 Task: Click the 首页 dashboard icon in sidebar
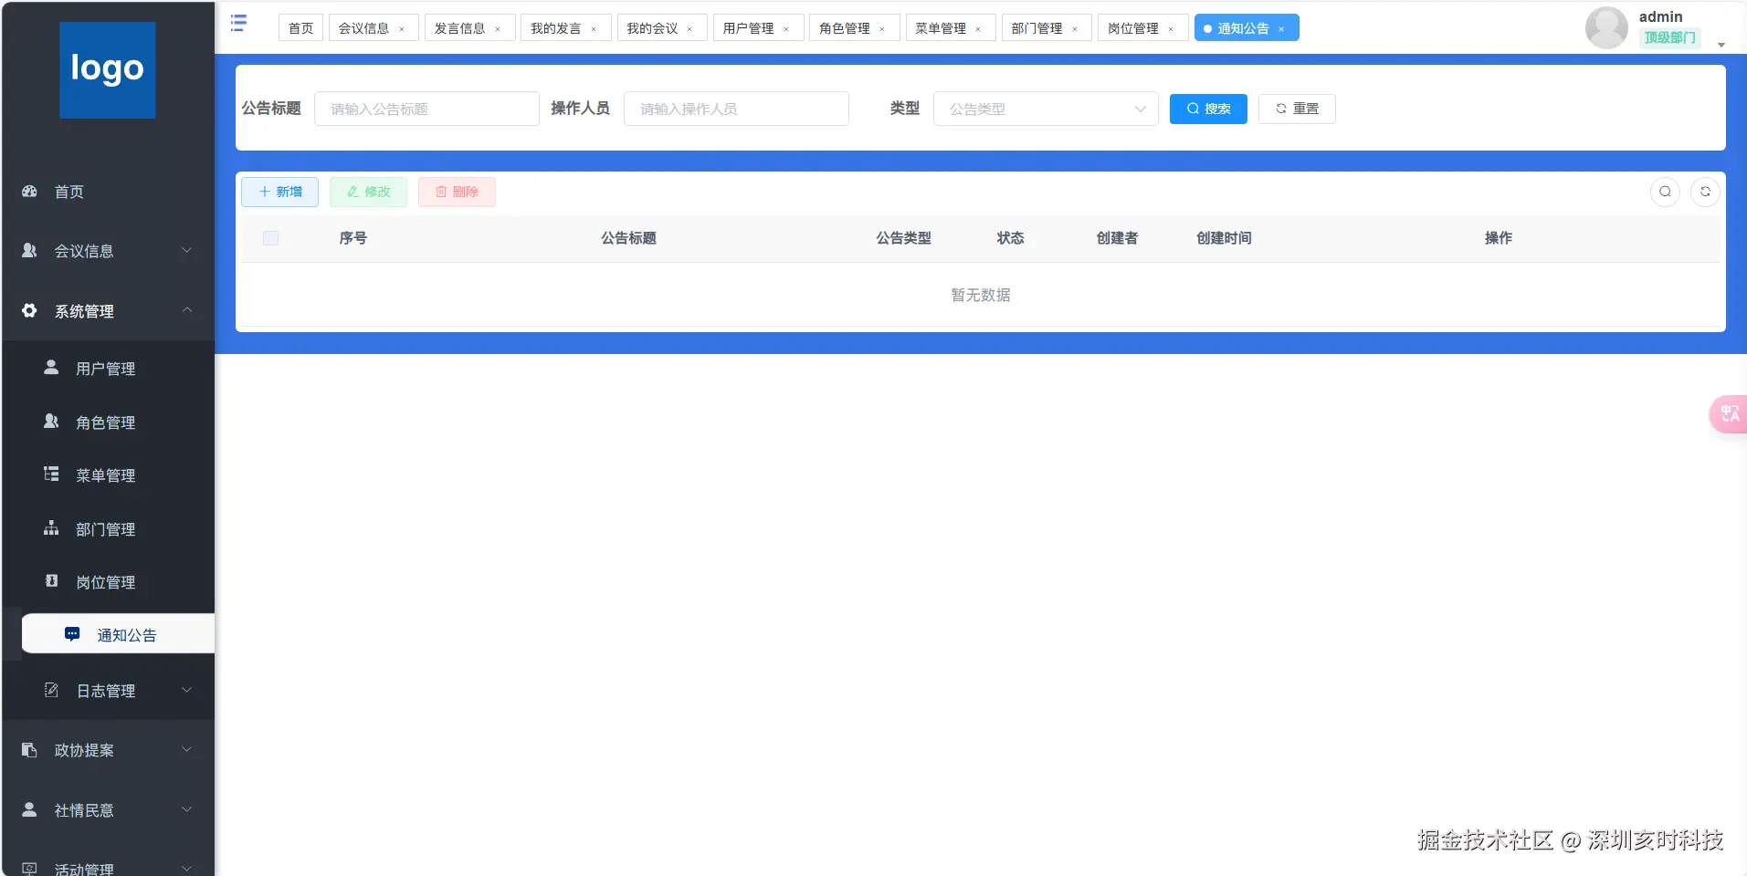[29, 192]
